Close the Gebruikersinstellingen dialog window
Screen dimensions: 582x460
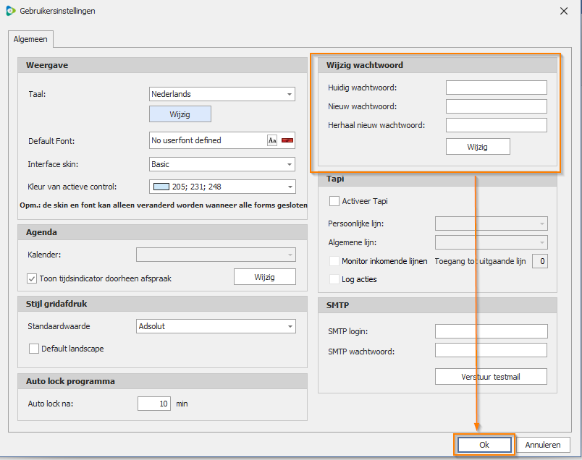pyautogui.click(x=565, y=11)
